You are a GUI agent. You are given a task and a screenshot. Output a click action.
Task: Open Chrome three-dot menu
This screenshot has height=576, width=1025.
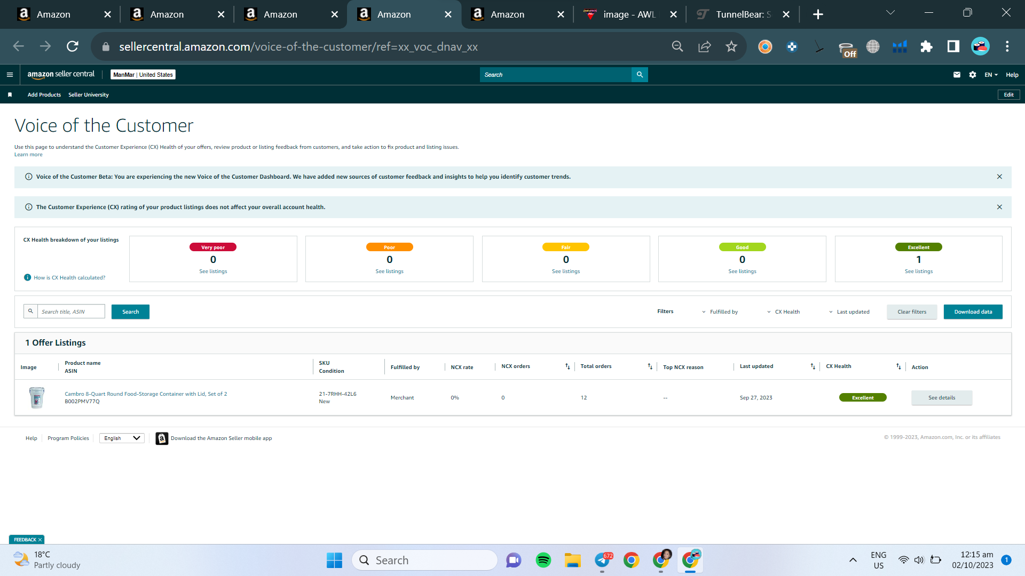pyautogui.click(x=1007, y=46)
